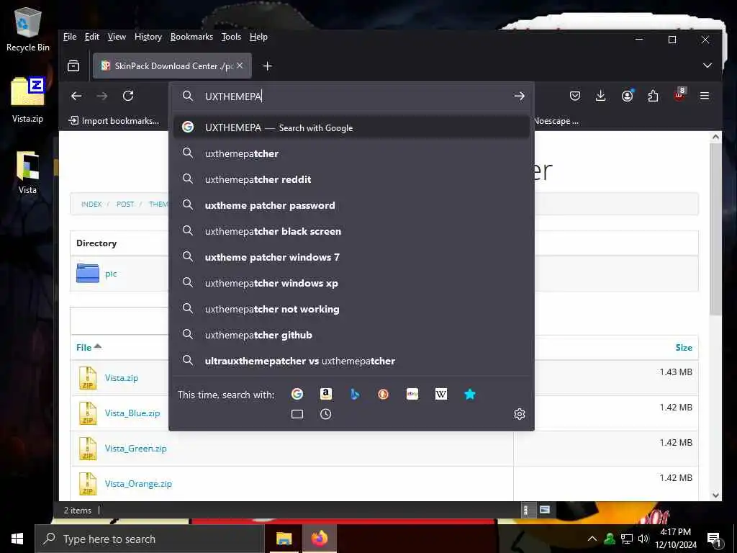This screenshot has width=737, height=553.
Task: Go back one page
Action: coord(76,96)
